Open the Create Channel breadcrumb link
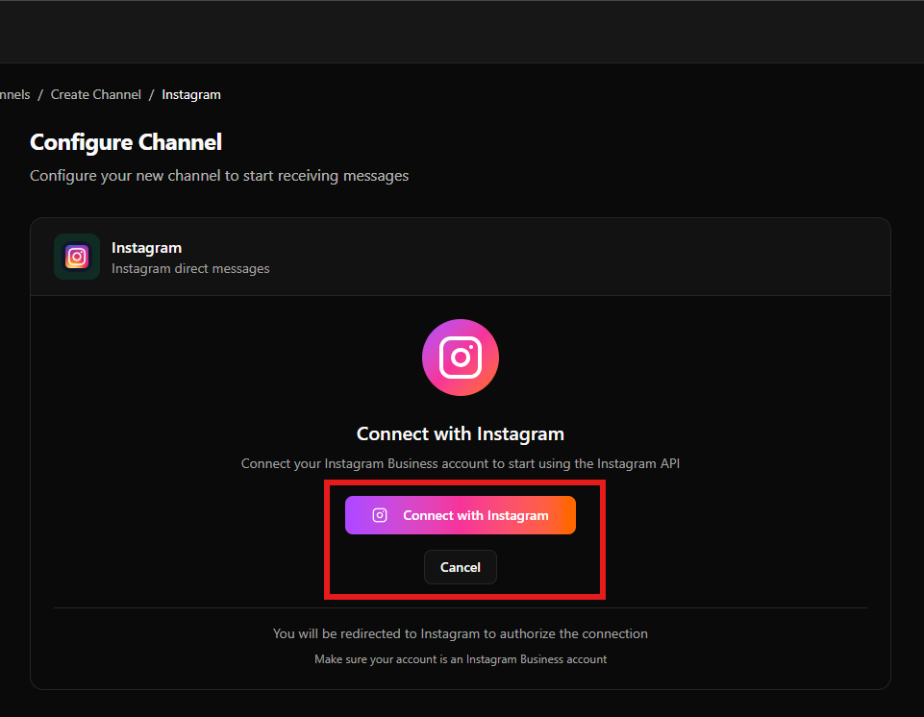Viewport: 924px width, 717px height. 96,94
